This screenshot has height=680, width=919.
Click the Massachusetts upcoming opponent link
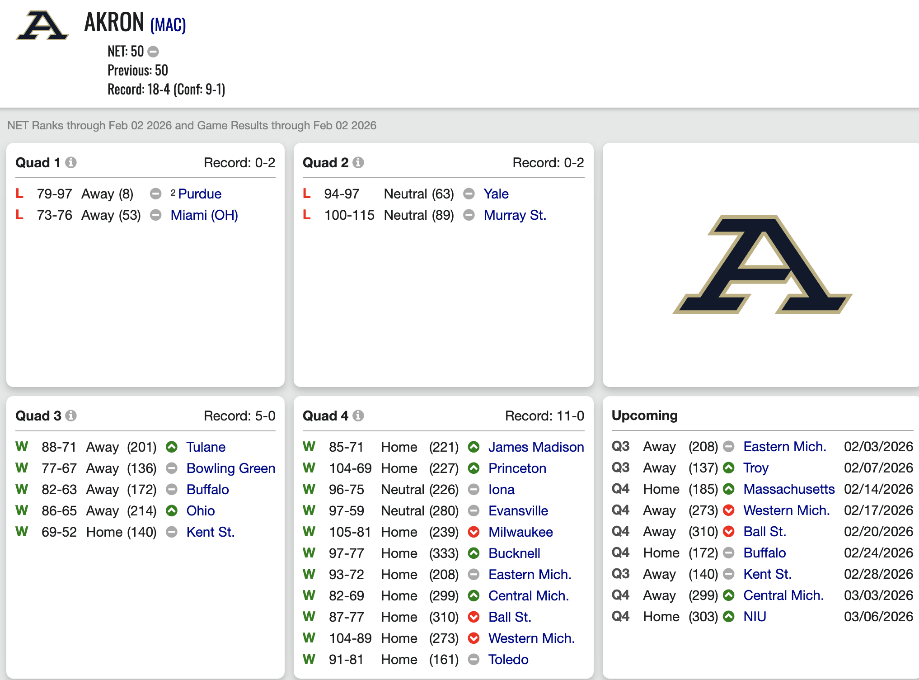pos(789,489)
